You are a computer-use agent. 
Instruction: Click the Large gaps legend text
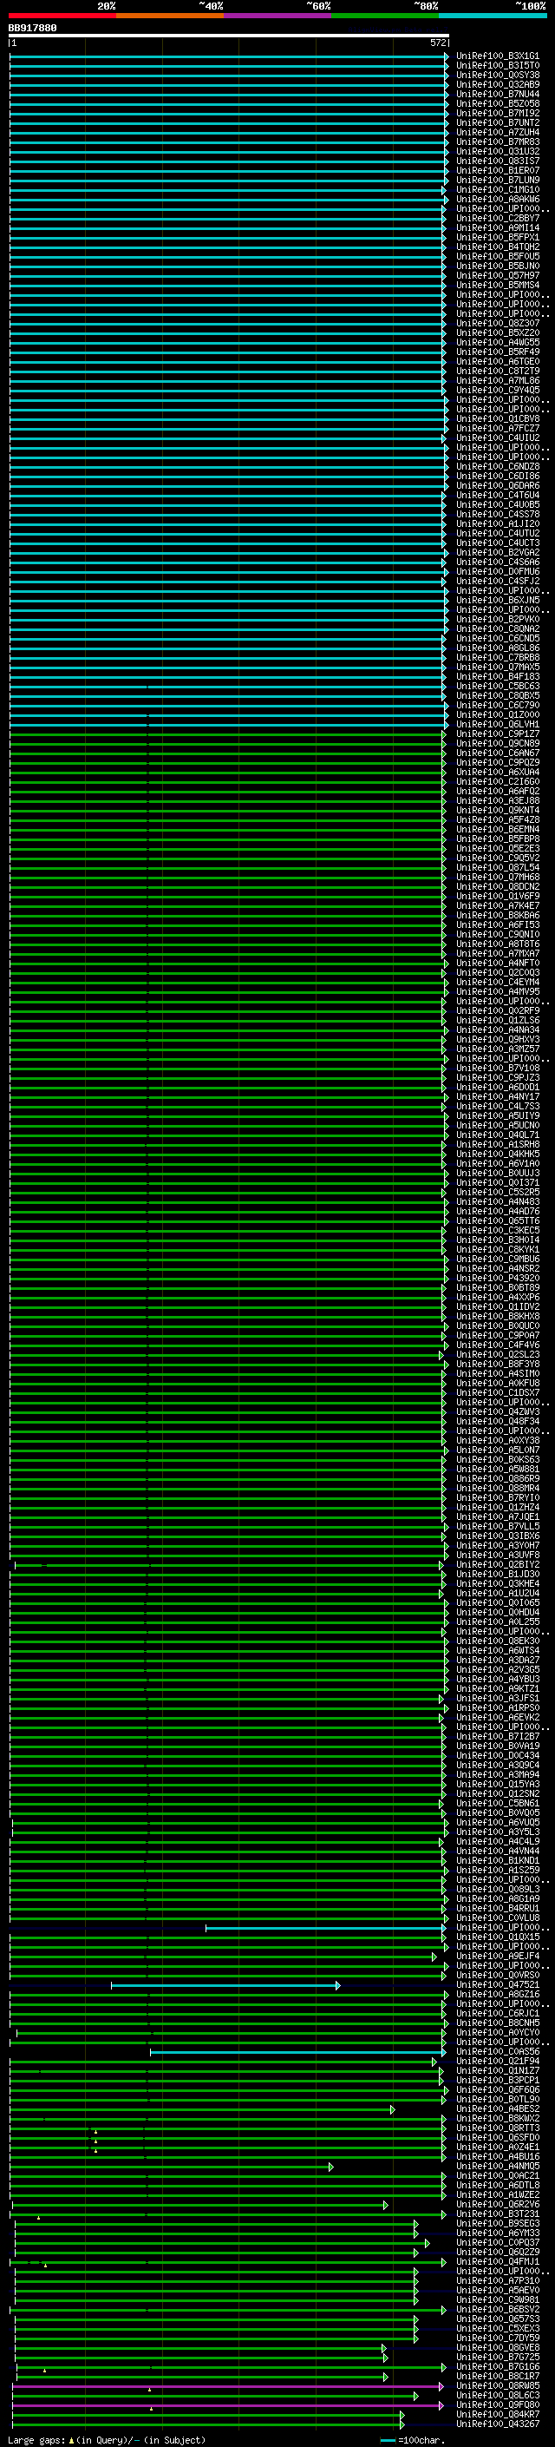coord(107,2440)
